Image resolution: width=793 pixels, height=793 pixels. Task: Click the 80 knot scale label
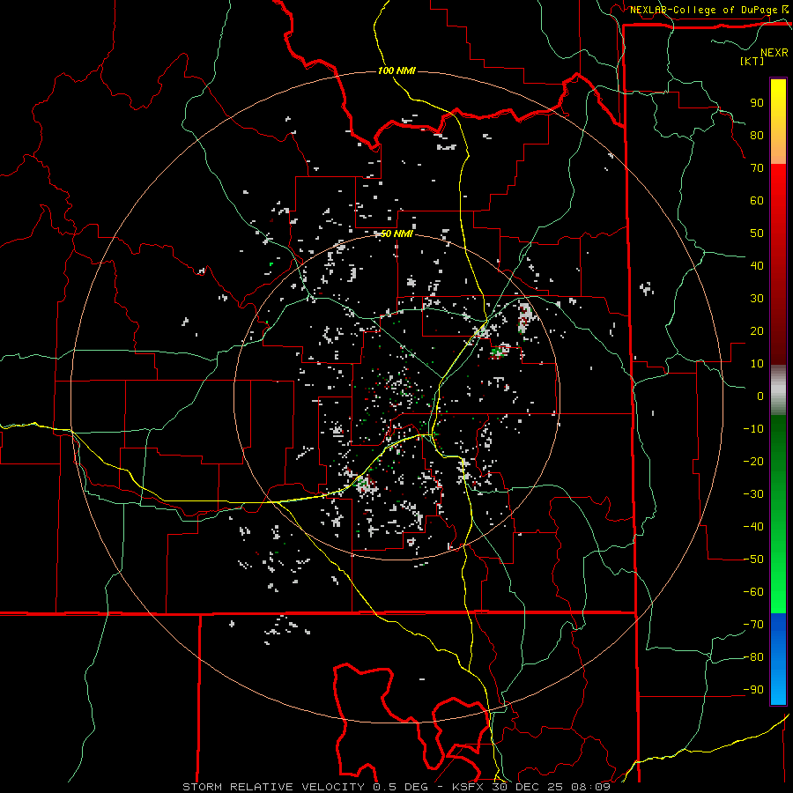tap(757, 136)
